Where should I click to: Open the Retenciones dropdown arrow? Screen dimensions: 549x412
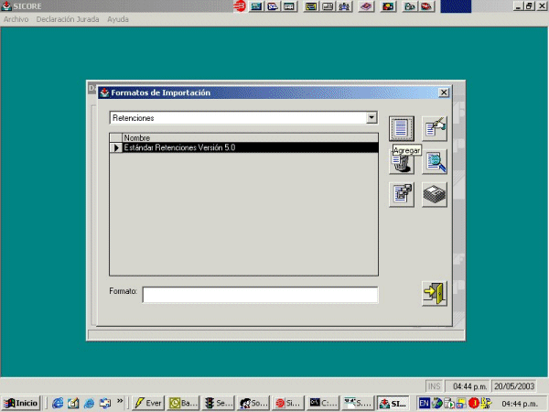point(371,118)
